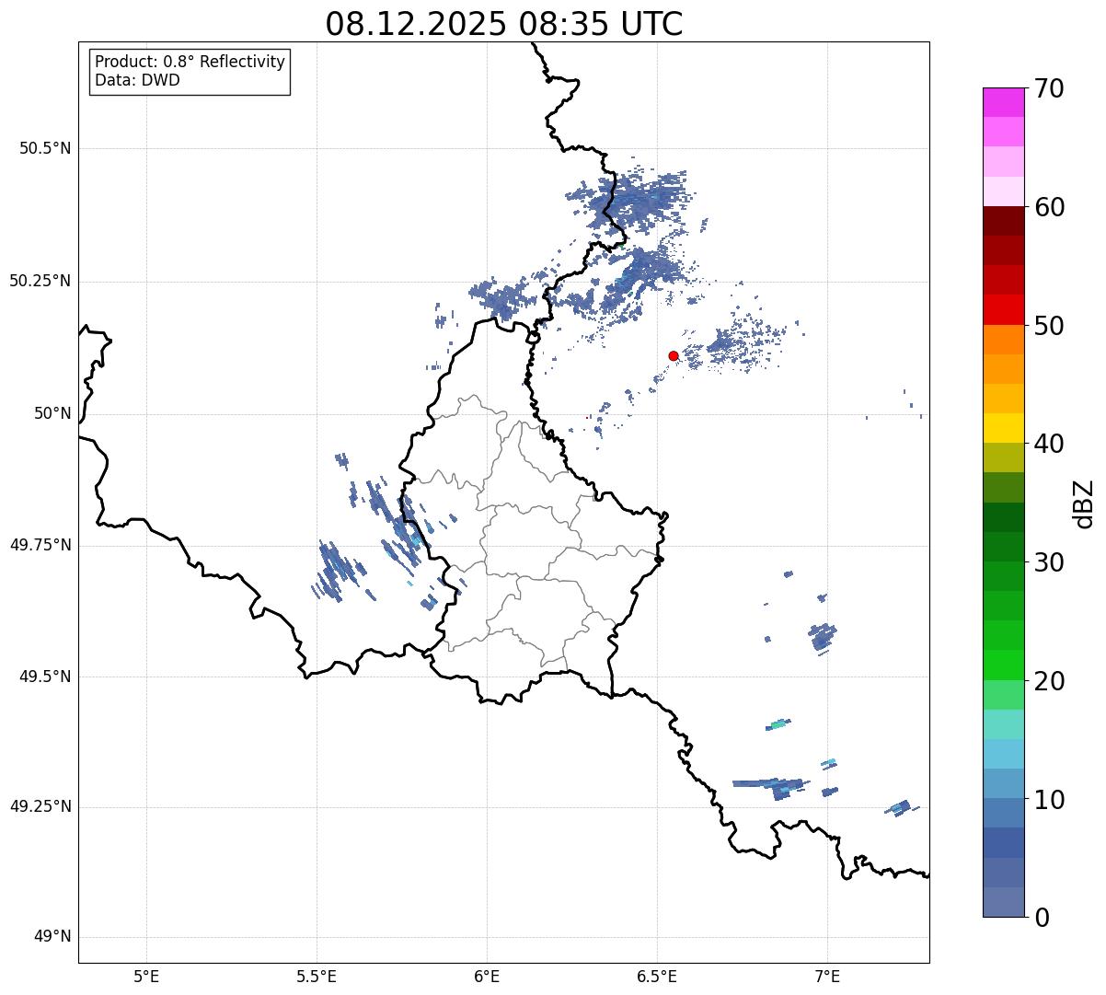
Task: Pick the cyan colorbar segment above 10
Action: click(1004, 754)
